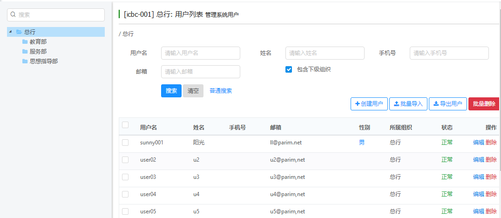Click the folder icon next to 教育部

pyautogui.click(x=25, y=41)
